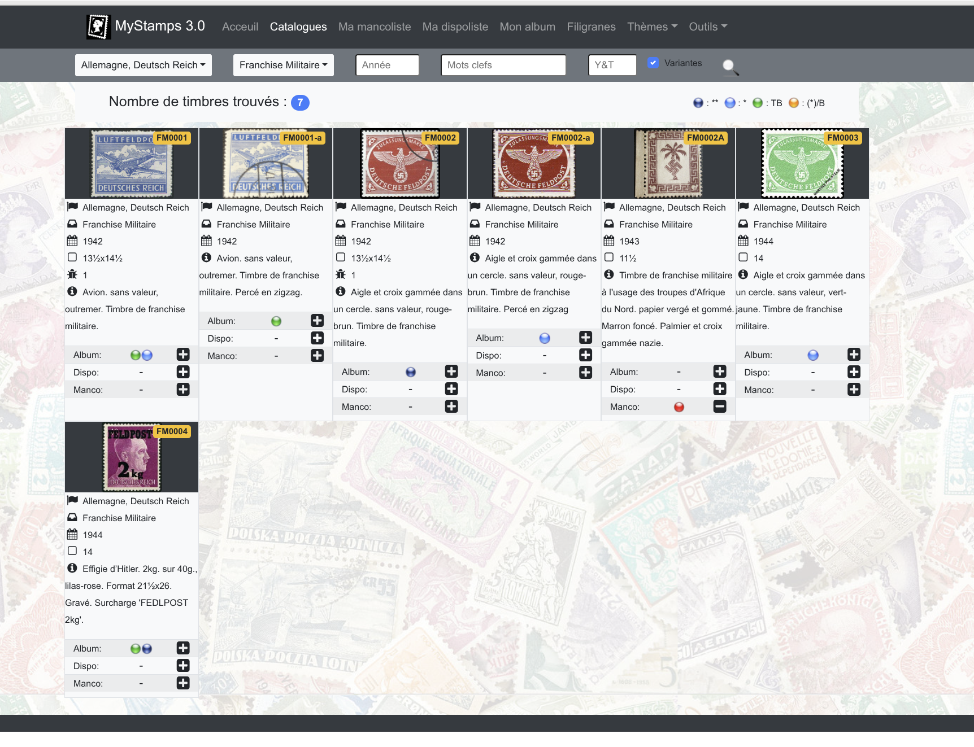
Task: Toggle the Variantes checkbox
Action: 653,63
